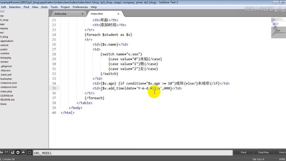Screen dimensions: 286x161
Task: Close the Index.php tab
Action: 82,14
